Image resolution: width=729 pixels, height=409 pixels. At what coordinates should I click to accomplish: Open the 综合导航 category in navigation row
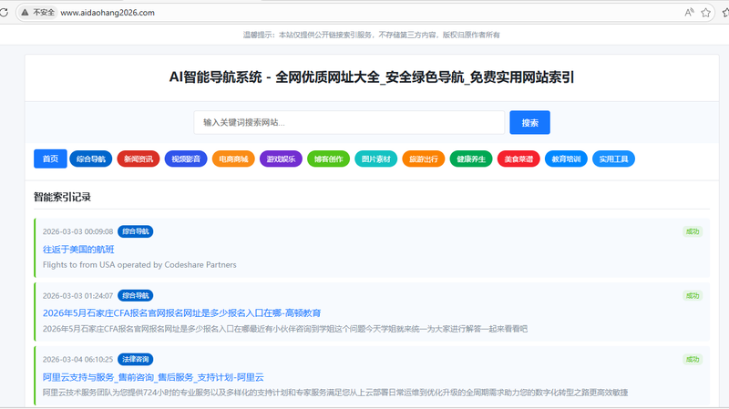pos(91,158)
